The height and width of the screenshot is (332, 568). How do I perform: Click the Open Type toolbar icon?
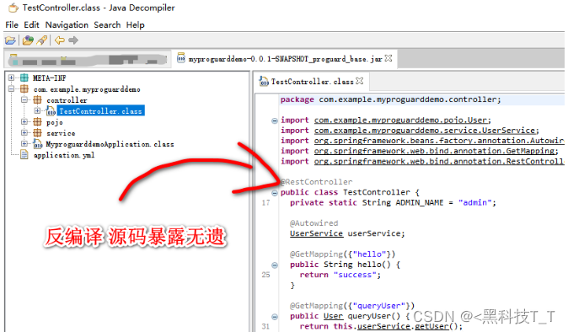coord(28,40)
